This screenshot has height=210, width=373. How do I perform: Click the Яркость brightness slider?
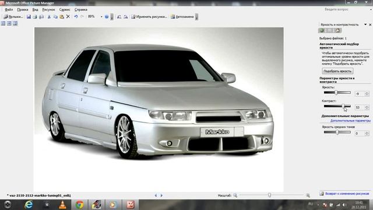[x=337, y=92]
